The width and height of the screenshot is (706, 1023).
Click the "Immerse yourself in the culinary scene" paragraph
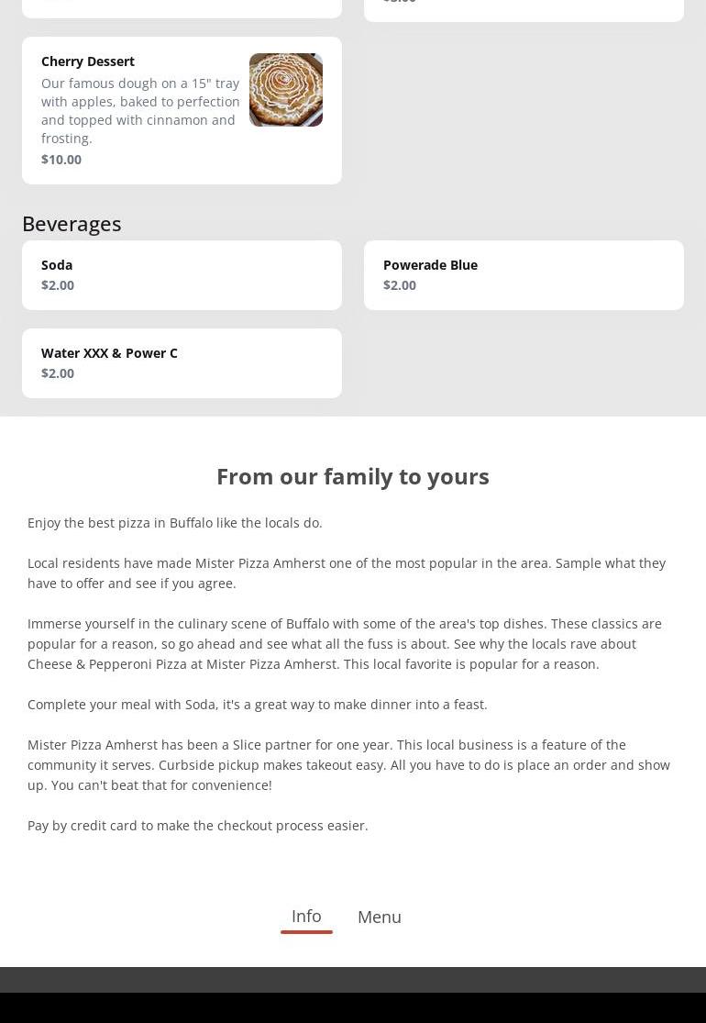click(x=345, y=643)
